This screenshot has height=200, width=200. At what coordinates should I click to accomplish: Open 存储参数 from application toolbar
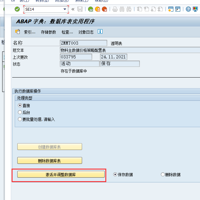click(x=48, y=32)
